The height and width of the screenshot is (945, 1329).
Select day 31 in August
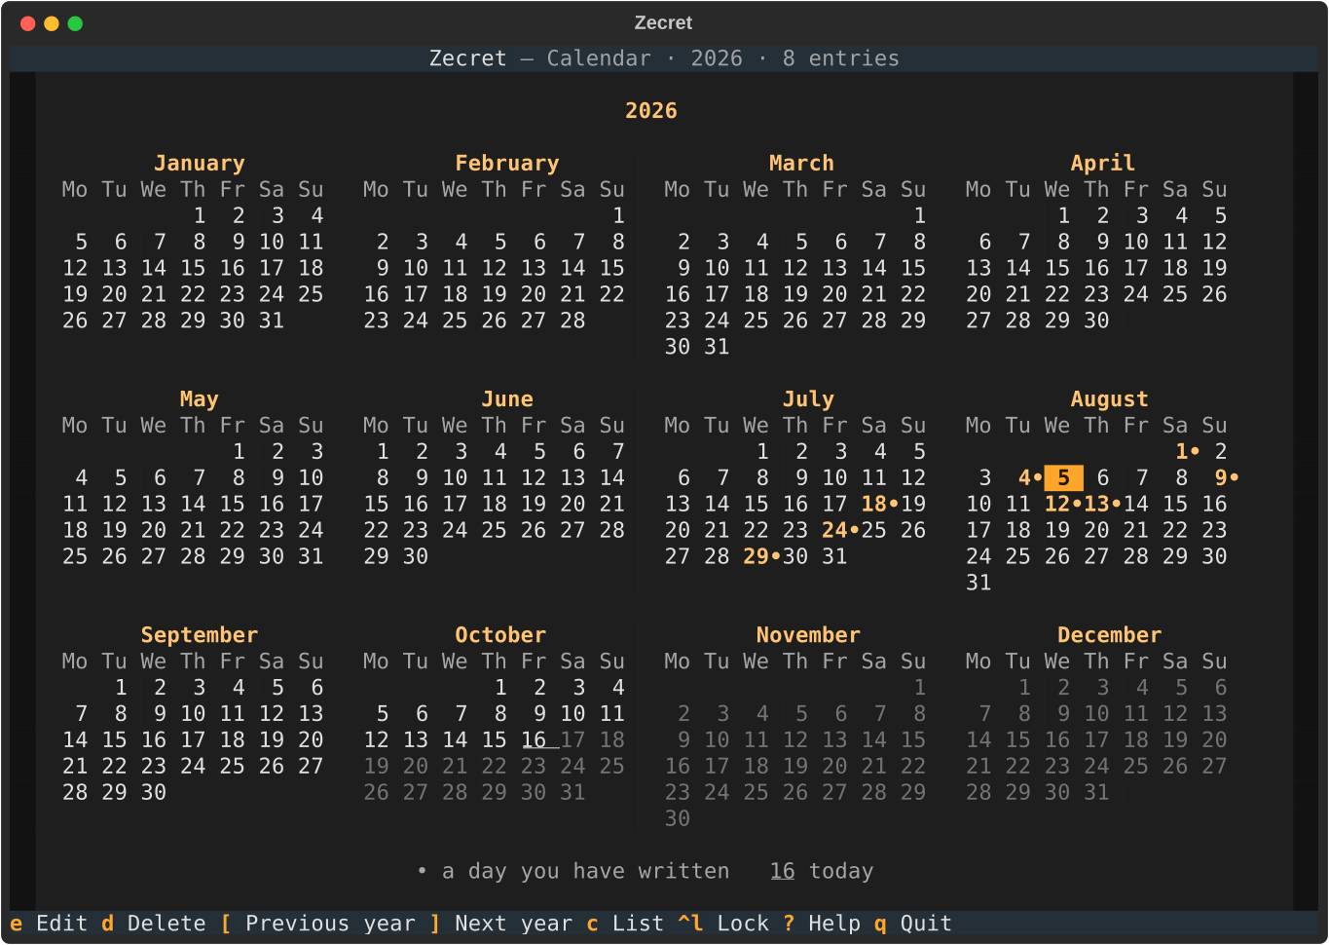coord(978,583)
